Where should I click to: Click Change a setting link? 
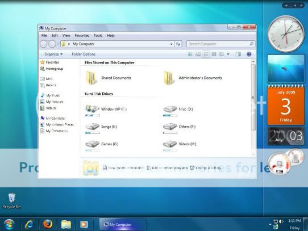pyautogui.click(x=206, y=168)
